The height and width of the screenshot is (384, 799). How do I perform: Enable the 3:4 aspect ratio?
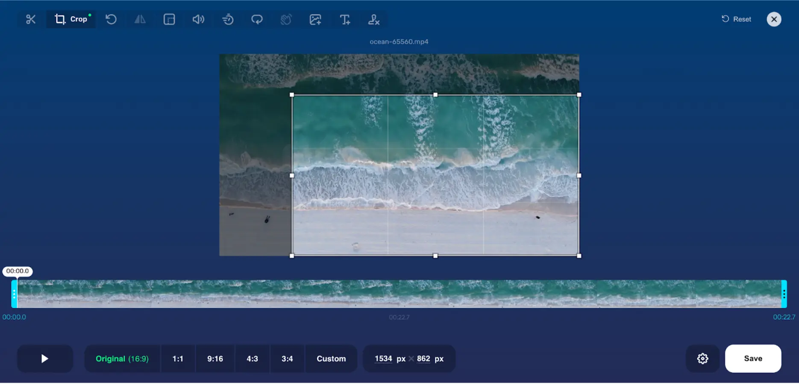tap(287, 358)
